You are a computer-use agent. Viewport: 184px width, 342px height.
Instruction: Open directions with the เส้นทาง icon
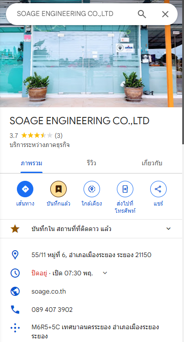pyautogui.click(x=25, y=189)
